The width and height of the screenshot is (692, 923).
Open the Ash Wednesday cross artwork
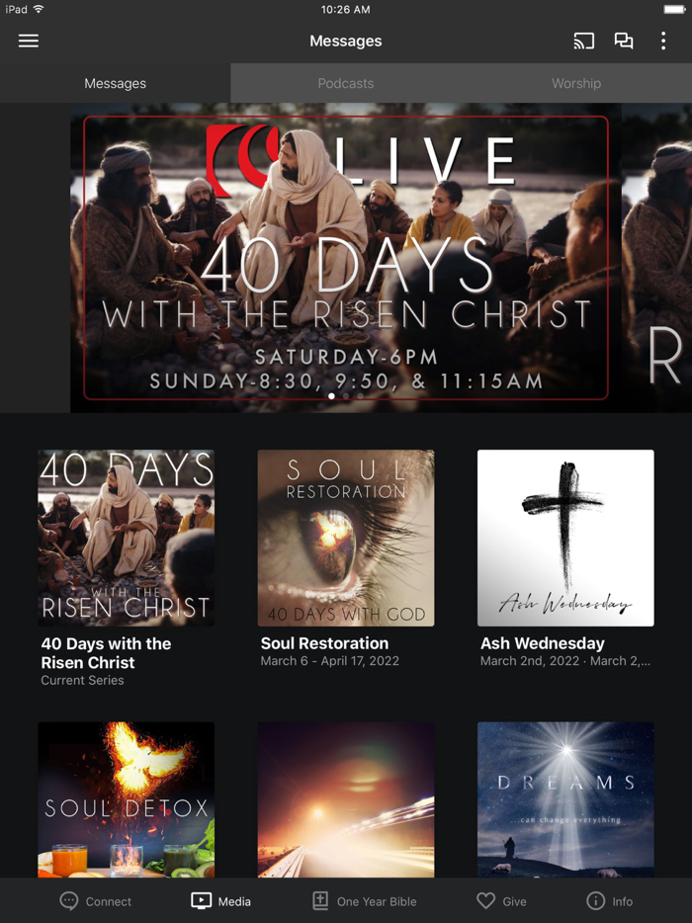click(x=565, y=538)
